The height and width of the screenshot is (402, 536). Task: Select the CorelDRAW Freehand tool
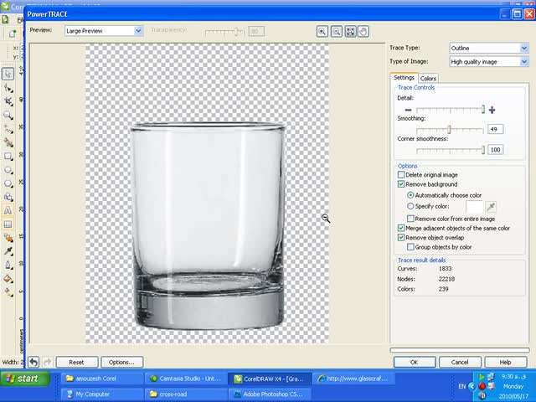coord(8,129)
